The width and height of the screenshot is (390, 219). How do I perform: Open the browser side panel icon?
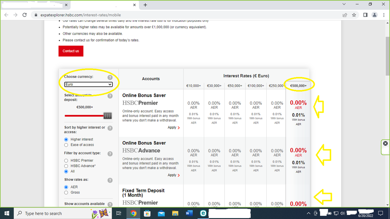pyautogui.click(x=366, y=15)
